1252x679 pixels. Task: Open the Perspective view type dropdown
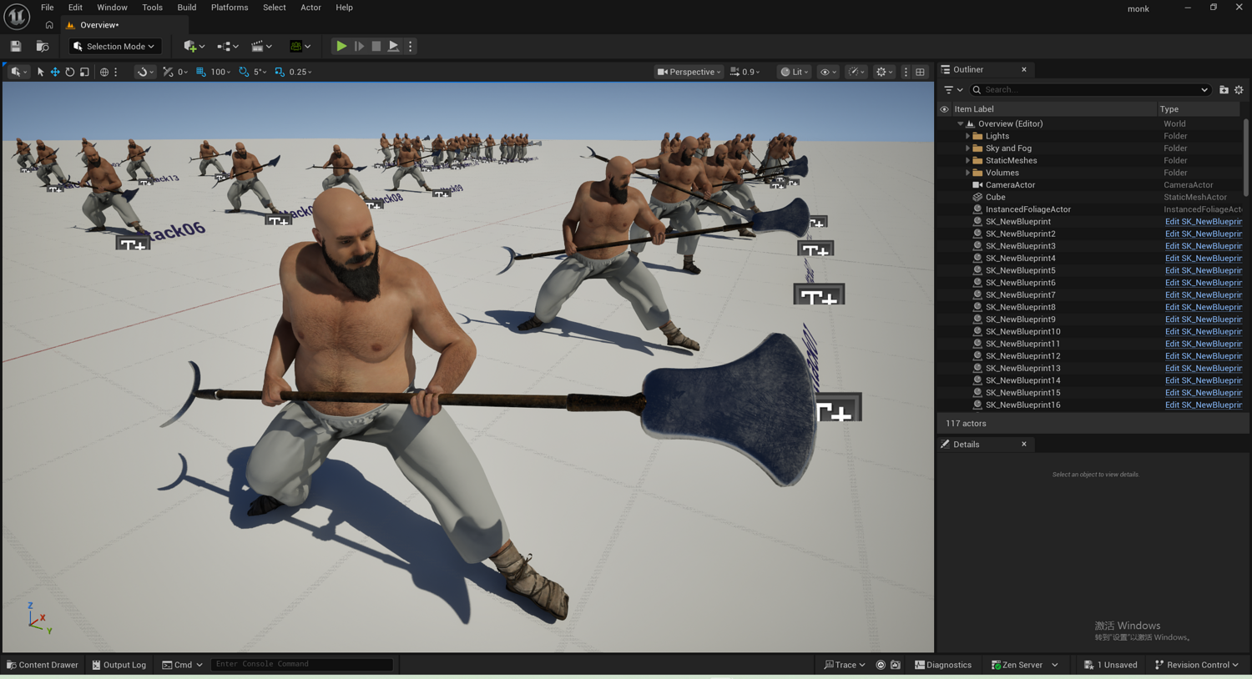coord(689,72)
